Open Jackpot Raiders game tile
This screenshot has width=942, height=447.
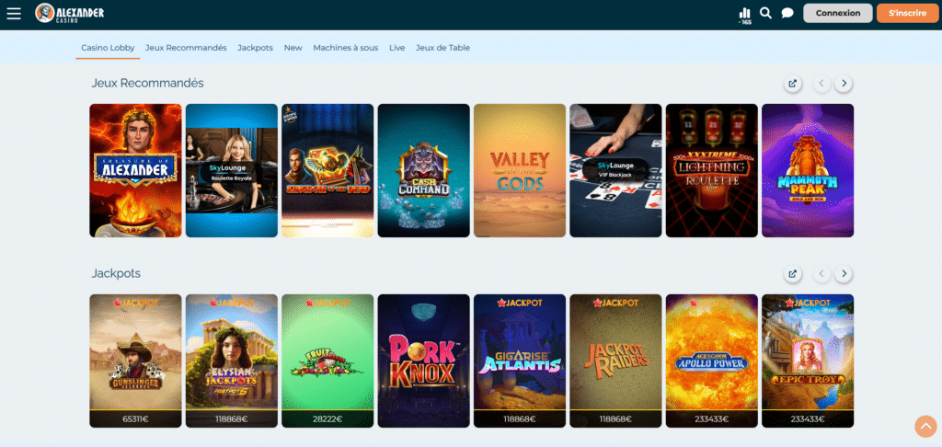click(615, 361)
